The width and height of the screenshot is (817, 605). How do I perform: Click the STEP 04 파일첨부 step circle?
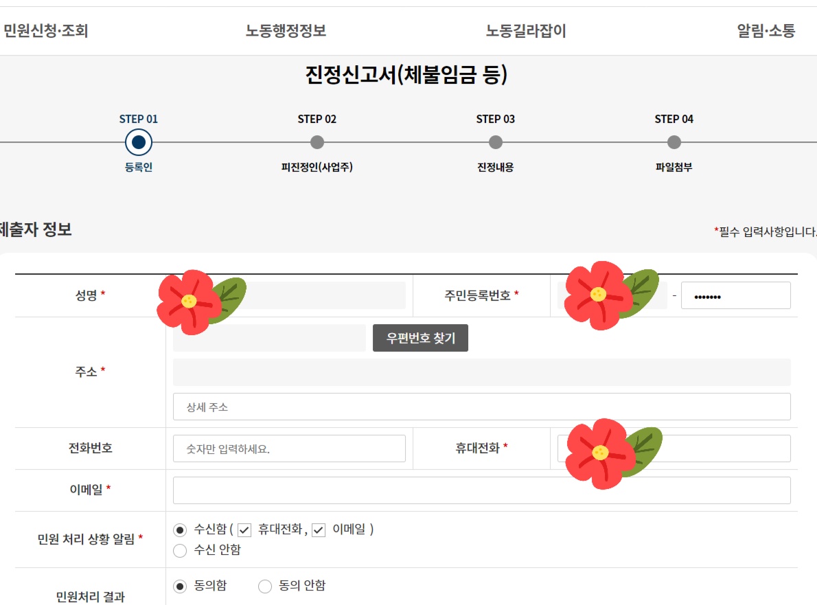(x=674, y=141)
